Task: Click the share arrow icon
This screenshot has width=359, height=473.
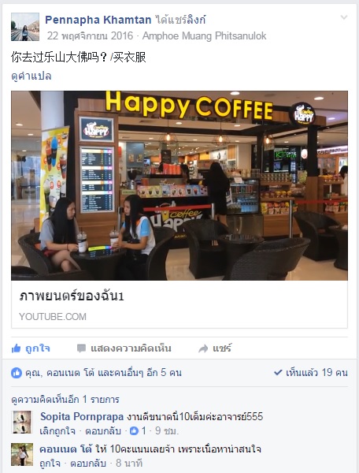Action: click(203, 348)
